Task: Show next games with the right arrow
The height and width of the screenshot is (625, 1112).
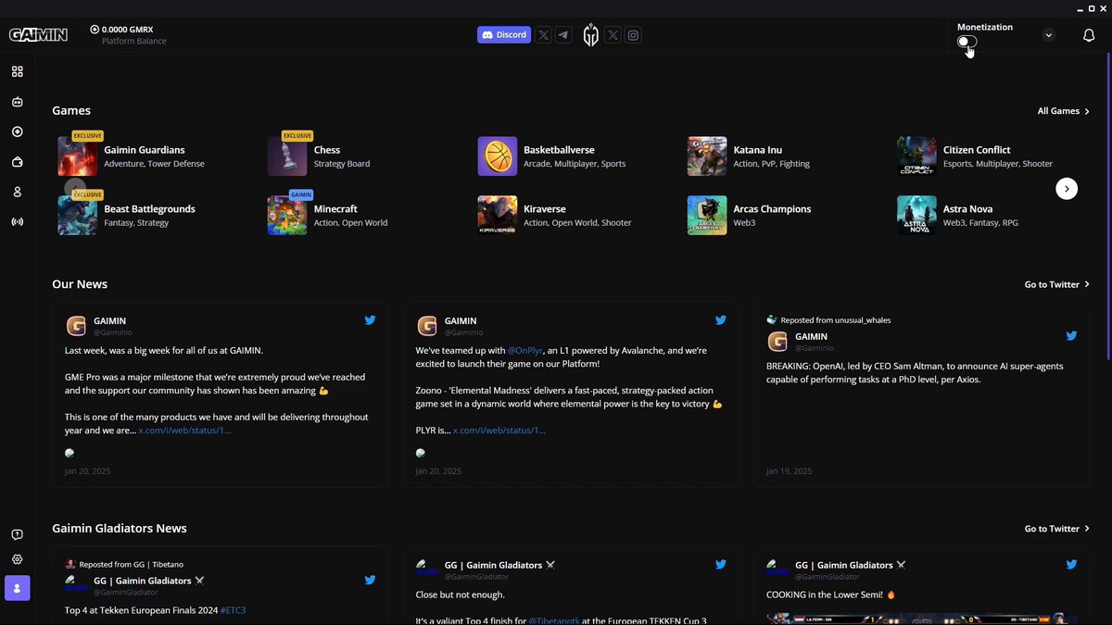Action: click(1067, 189)
